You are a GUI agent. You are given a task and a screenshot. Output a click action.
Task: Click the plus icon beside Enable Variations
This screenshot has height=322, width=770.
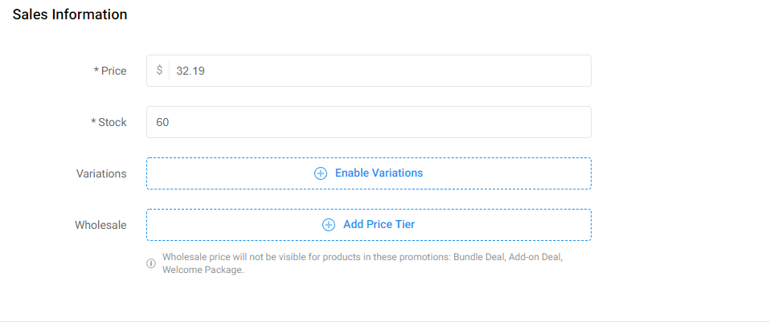321,173
